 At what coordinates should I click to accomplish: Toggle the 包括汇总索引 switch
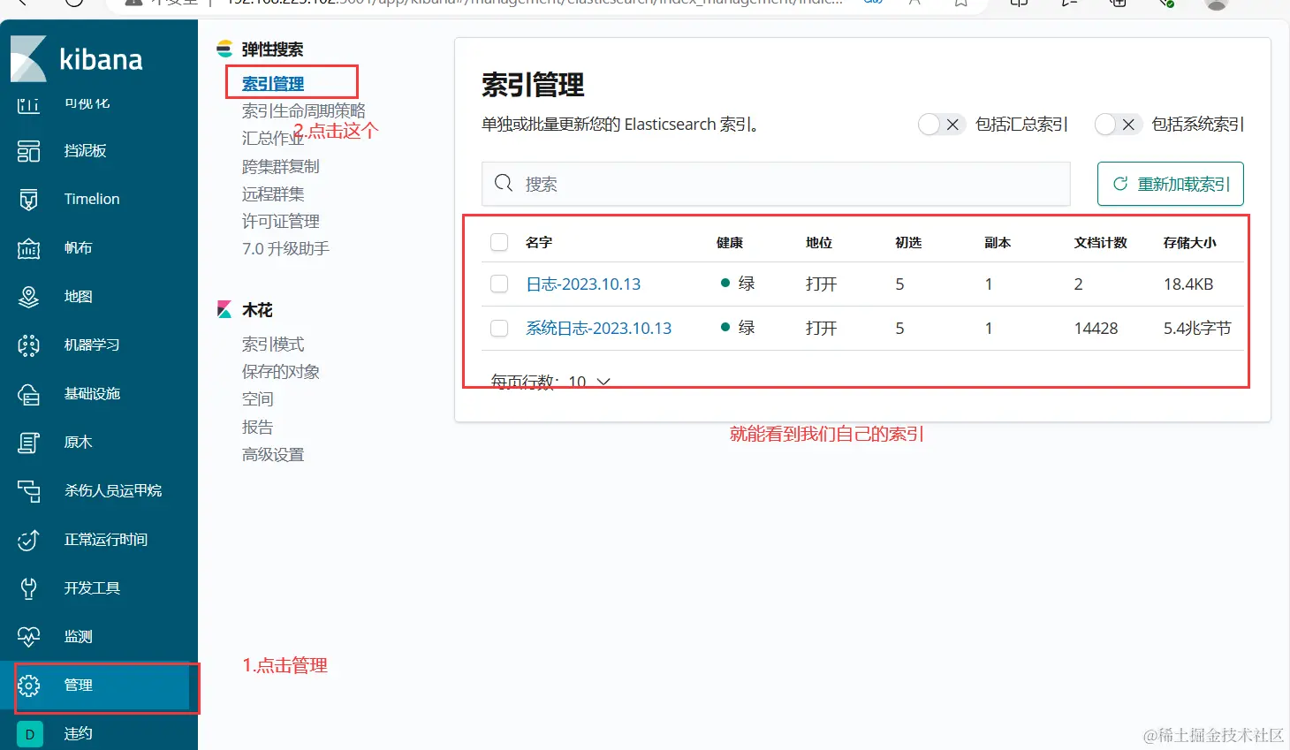pos(940,125)
